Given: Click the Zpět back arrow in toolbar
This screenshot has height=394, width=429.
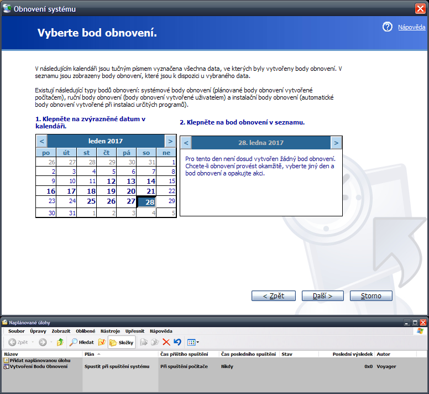Looking at the screenshot, I should 18,343.
